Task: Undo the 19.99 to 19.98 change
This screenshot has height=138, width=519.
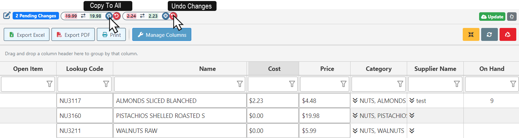Action: pos(117,16)
